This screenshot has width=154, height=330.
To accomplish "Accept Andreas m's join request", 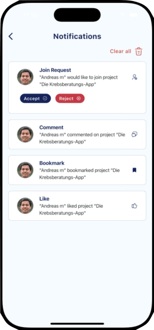I will [36, 98].
